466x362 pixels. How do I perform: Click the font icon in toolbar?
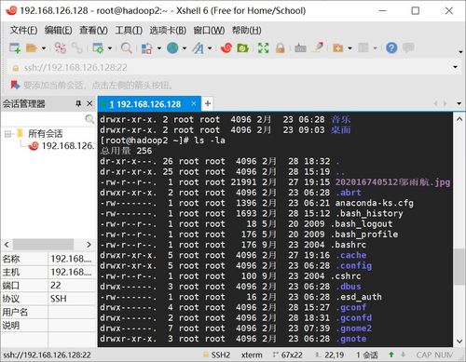[x=198, y=48]
